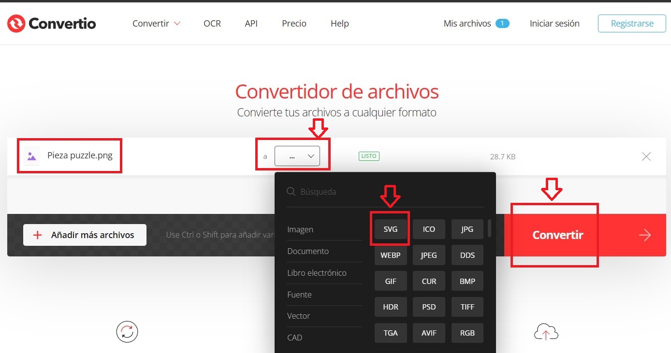This screenshot has height=353, width=671.
Task: Click the LISTO status badge
Action: (369, 156)
